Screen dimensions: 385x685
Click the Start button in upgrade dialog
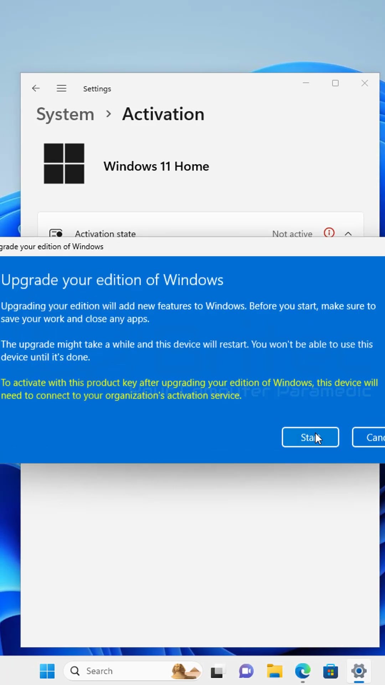click(x=310, y=437)
